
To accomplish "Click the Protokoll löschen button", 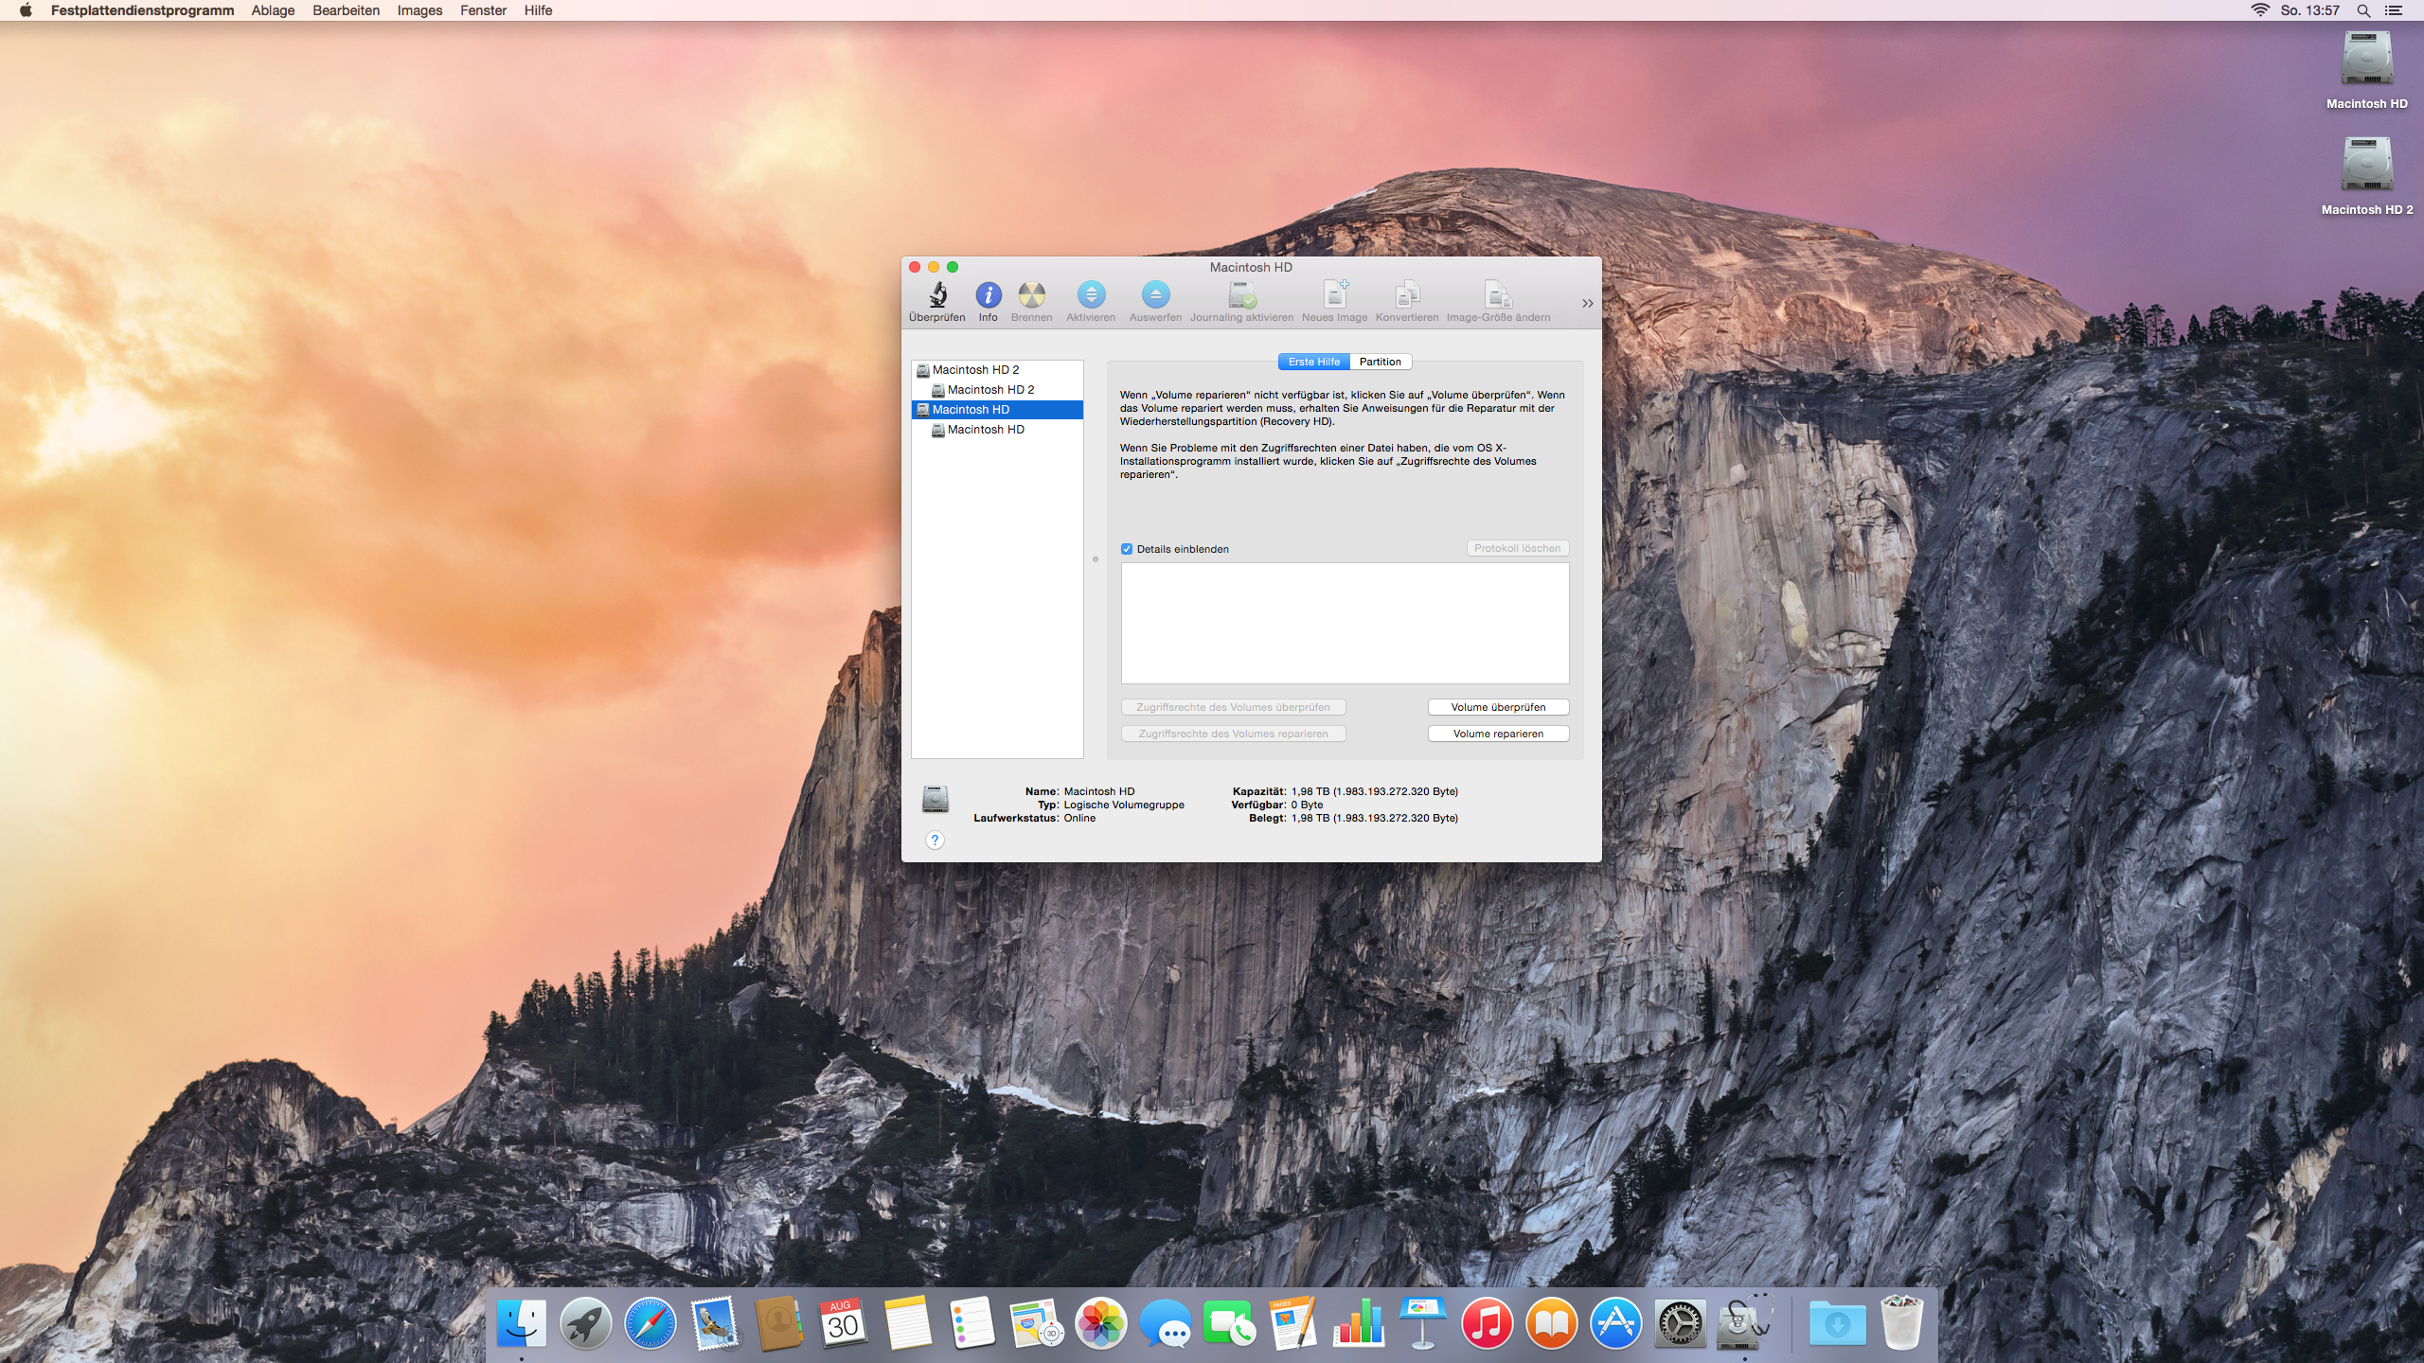I will point(1517,549).
